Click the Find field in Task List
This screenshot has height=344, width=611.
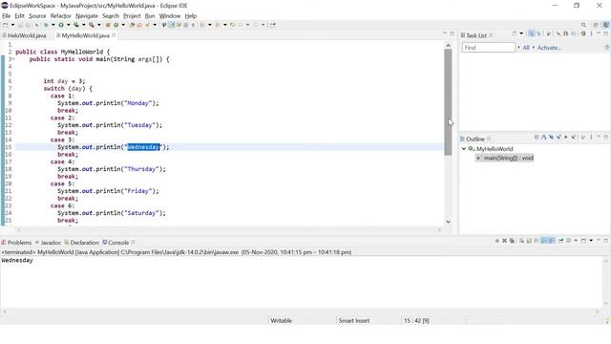tap(489, 47)
